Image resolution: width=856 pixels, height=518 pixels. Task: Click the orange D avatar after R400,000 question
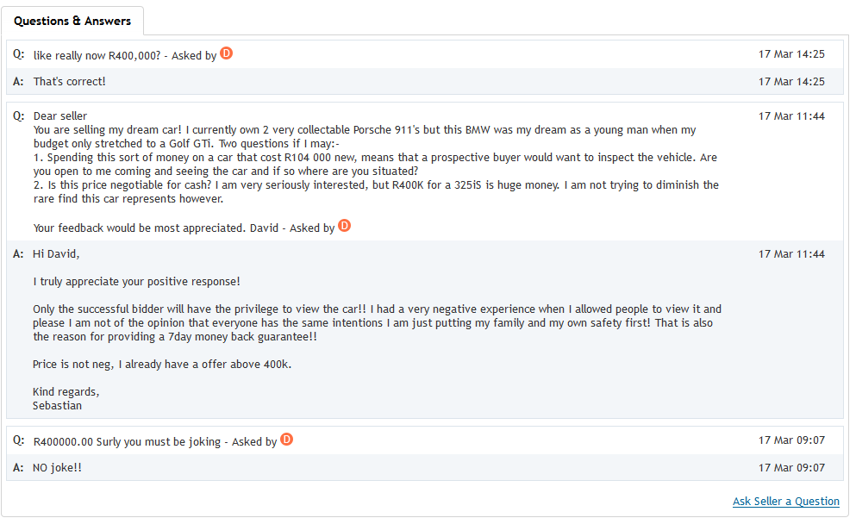[x=226, y=53]
